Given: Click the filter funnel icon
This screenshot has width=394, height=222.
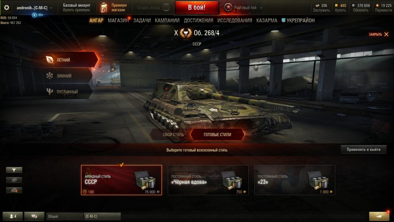Looking at the screenshot, I should (x=14, y=170).
